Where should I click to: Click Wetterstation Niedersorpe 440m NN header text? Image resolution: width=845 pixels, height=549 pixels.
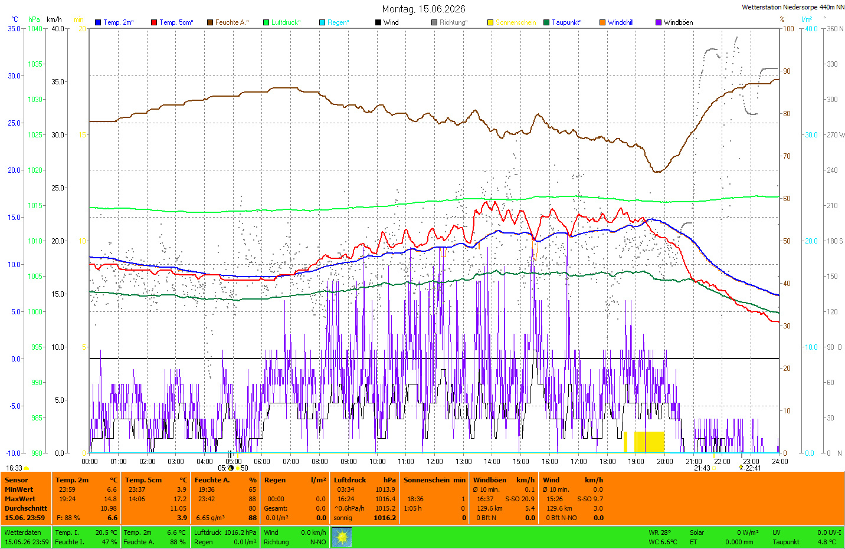[793, 7]
